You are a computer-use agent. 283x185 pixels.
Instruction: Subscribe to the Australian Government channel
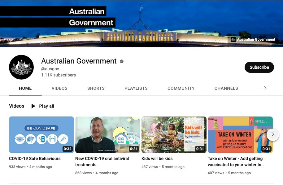(x=259, y=67)
